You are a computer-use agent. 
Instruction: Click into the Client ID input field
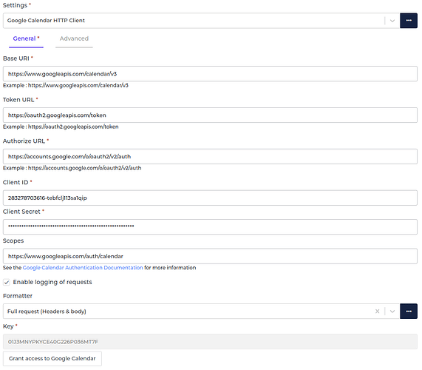210,198
